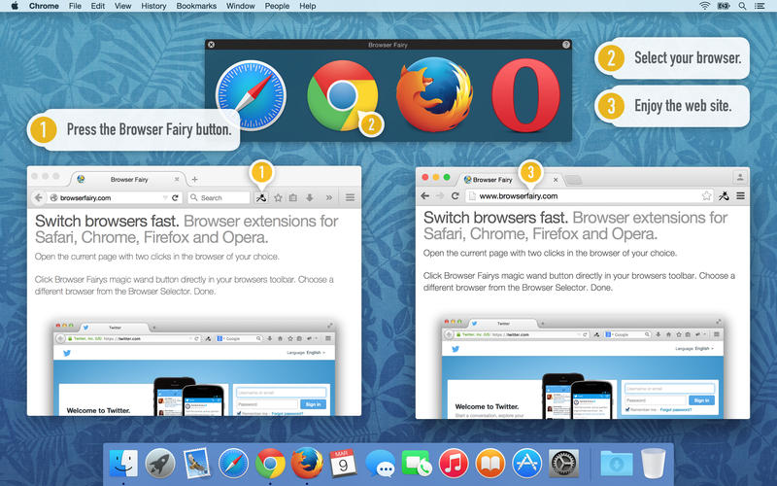
Task: Click Firefox Search field
Action: [219, 197]
